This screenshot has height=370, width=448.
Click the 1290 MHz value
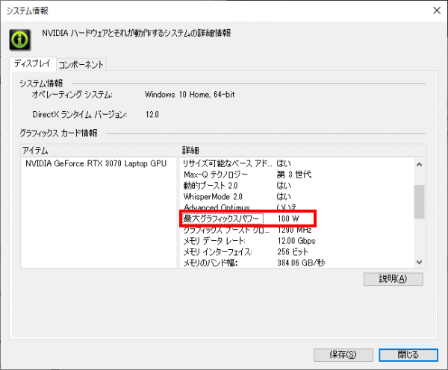pyautogui.click(x=295, y=230)
